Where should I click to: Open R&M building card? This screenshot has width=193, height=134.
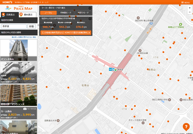point(19,73)
